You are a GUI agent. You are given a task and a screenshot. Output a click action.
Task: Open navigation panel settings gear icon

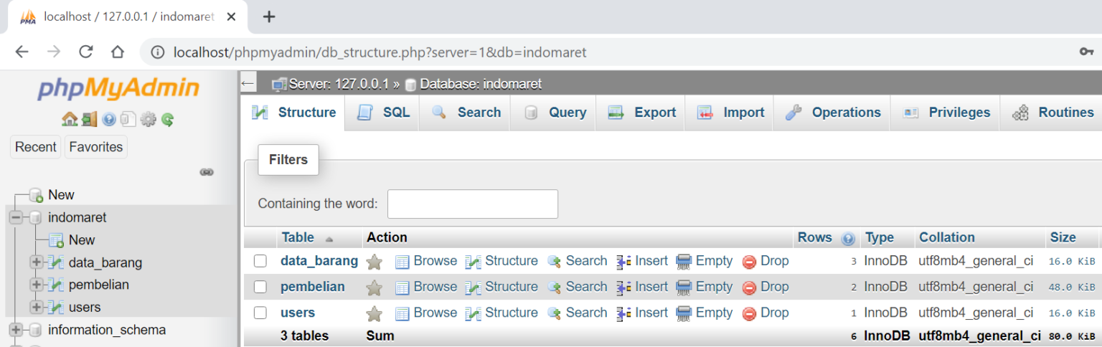click(148, 119)
